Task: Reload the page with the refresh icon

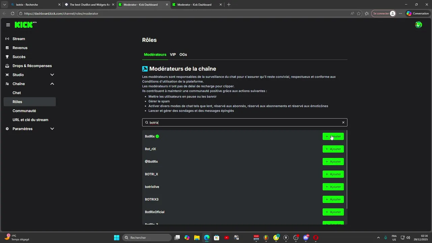Action: pyautogui.click(x=12, y=13)
